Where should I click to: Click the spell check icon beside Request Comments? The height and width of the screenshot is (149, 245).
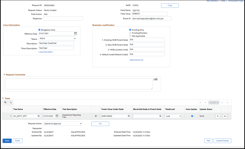155,80
